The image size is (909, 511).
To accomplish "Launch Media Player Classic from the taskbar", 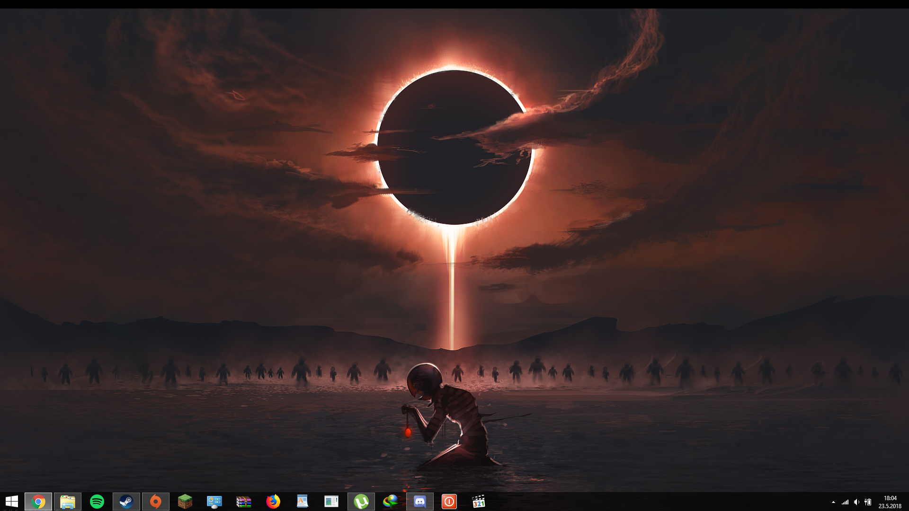I will pos(479,502).
